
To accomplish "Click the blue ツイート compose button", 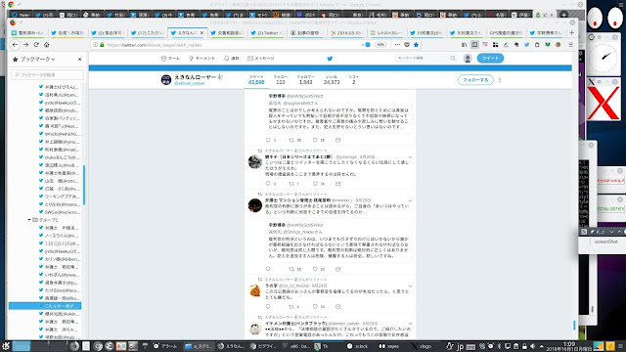I will tap(490, 59).
